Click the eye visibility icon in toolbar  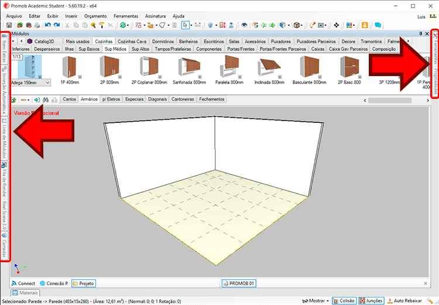tap(244, 26)
